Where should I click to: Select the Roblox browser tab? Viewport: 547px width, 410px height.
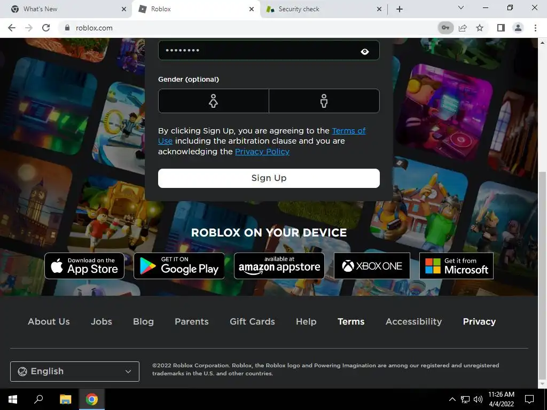(196, 9)
